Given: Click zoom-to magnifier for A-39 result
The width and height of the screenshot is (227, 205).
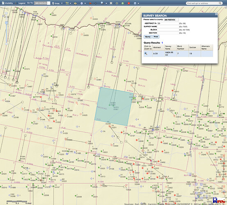Looking at the screenshot, I should point(146,54).
